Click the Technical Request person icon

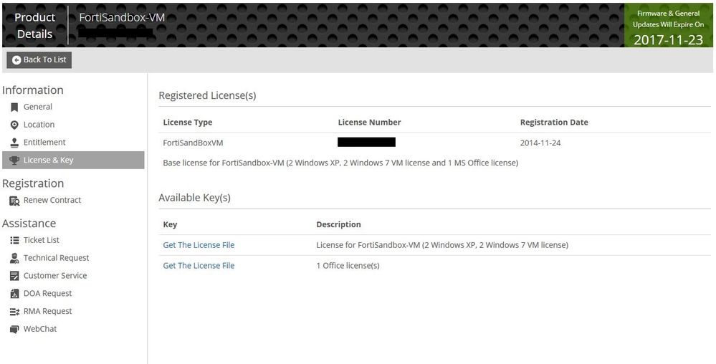point(14,258)
